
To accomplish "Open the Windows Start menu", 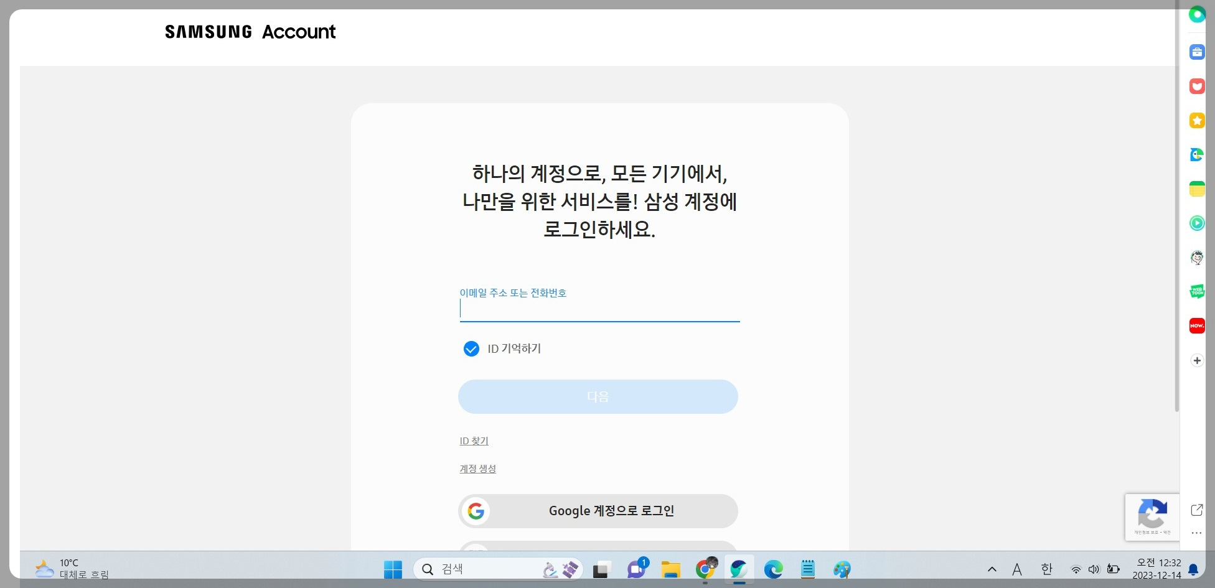I will click(x=393, y=569).
